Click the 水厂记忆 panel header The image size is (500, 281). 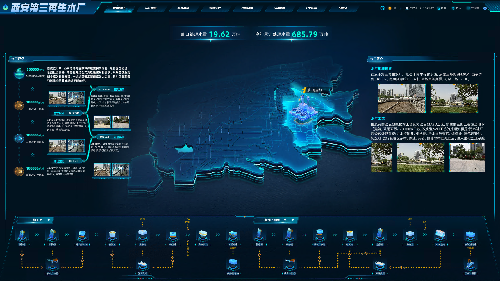pos(18,59)
